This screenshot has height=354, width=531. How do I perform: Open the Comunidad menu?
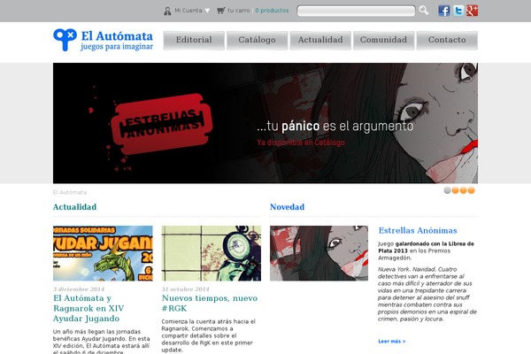384,41
